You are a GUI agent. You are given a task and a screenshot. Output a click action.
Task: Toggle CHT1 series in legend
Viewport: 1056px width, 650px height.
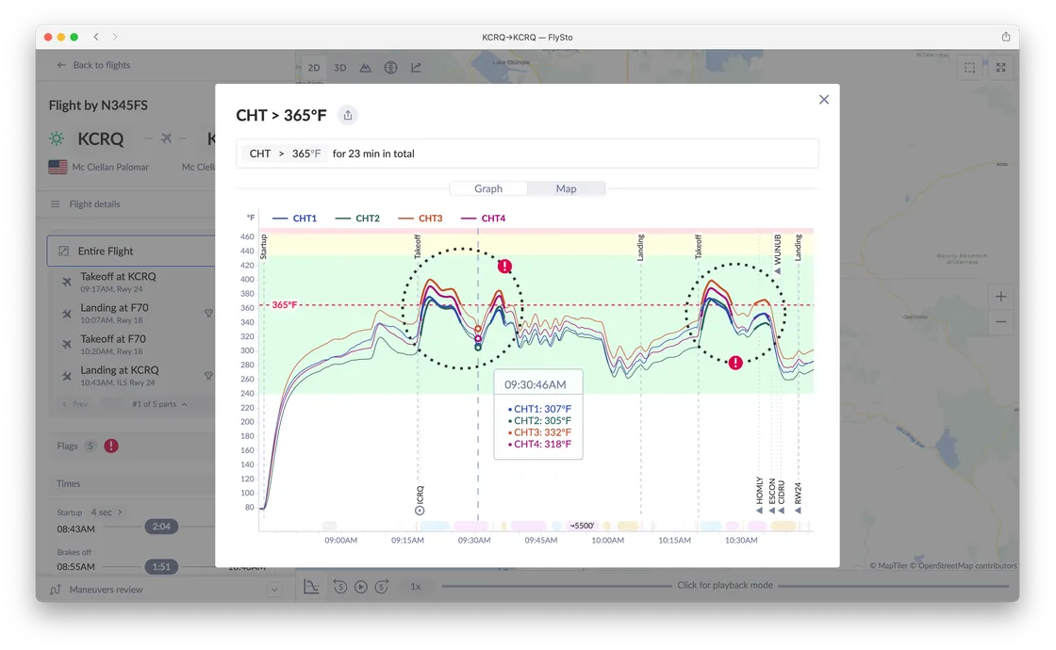click(x=294, y=218)
